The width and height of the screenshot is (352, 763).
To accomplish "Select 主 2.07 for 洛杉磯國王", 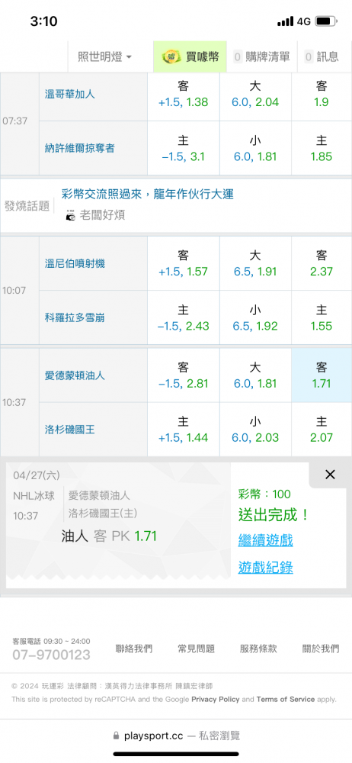I will click(x=322, y=430).
